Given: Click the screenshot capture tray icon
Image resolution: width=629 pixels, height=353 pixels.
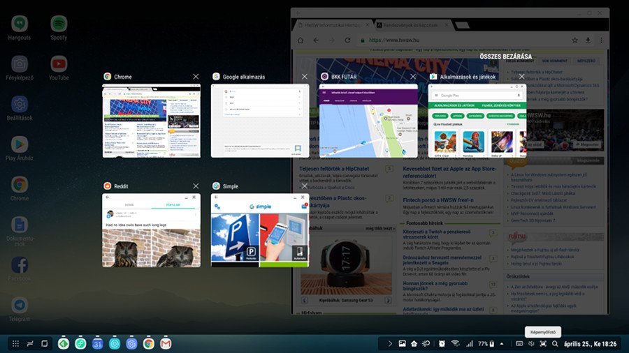Looking at the screenshot, I should pos(543,343).
